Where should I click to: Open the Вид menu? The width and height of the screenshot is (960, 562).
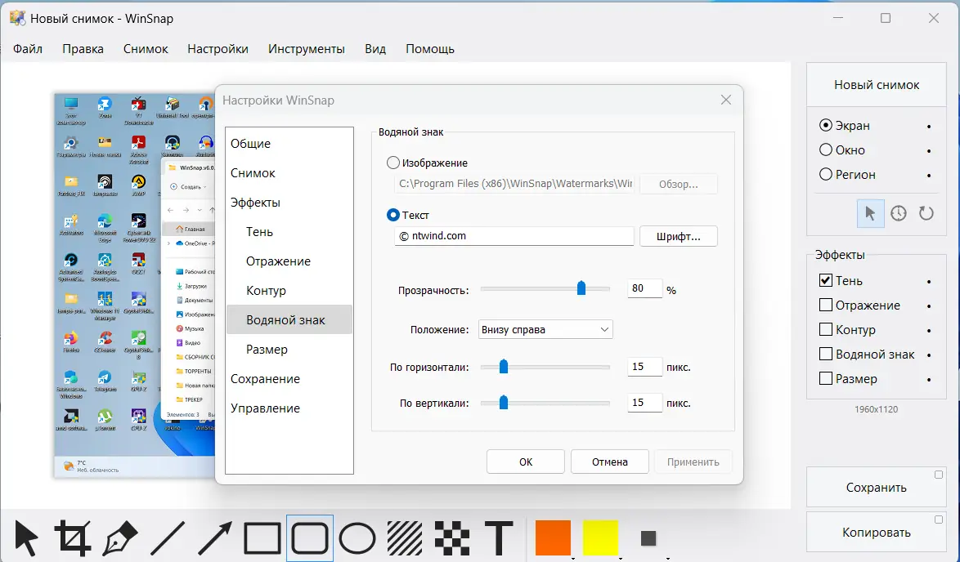click(375, 49)
